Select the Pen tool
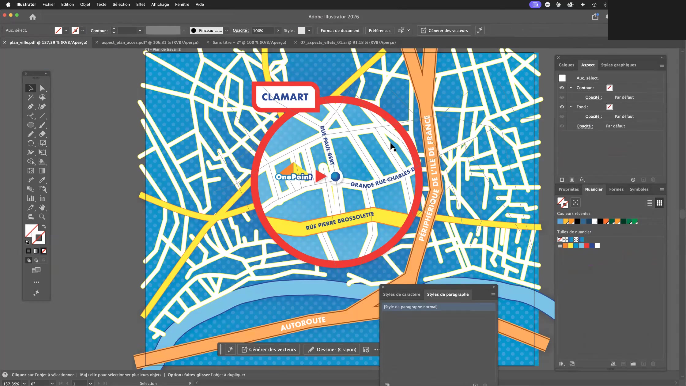Image resolution: width=686 pixels, height=386 pixels. [31, 107]
